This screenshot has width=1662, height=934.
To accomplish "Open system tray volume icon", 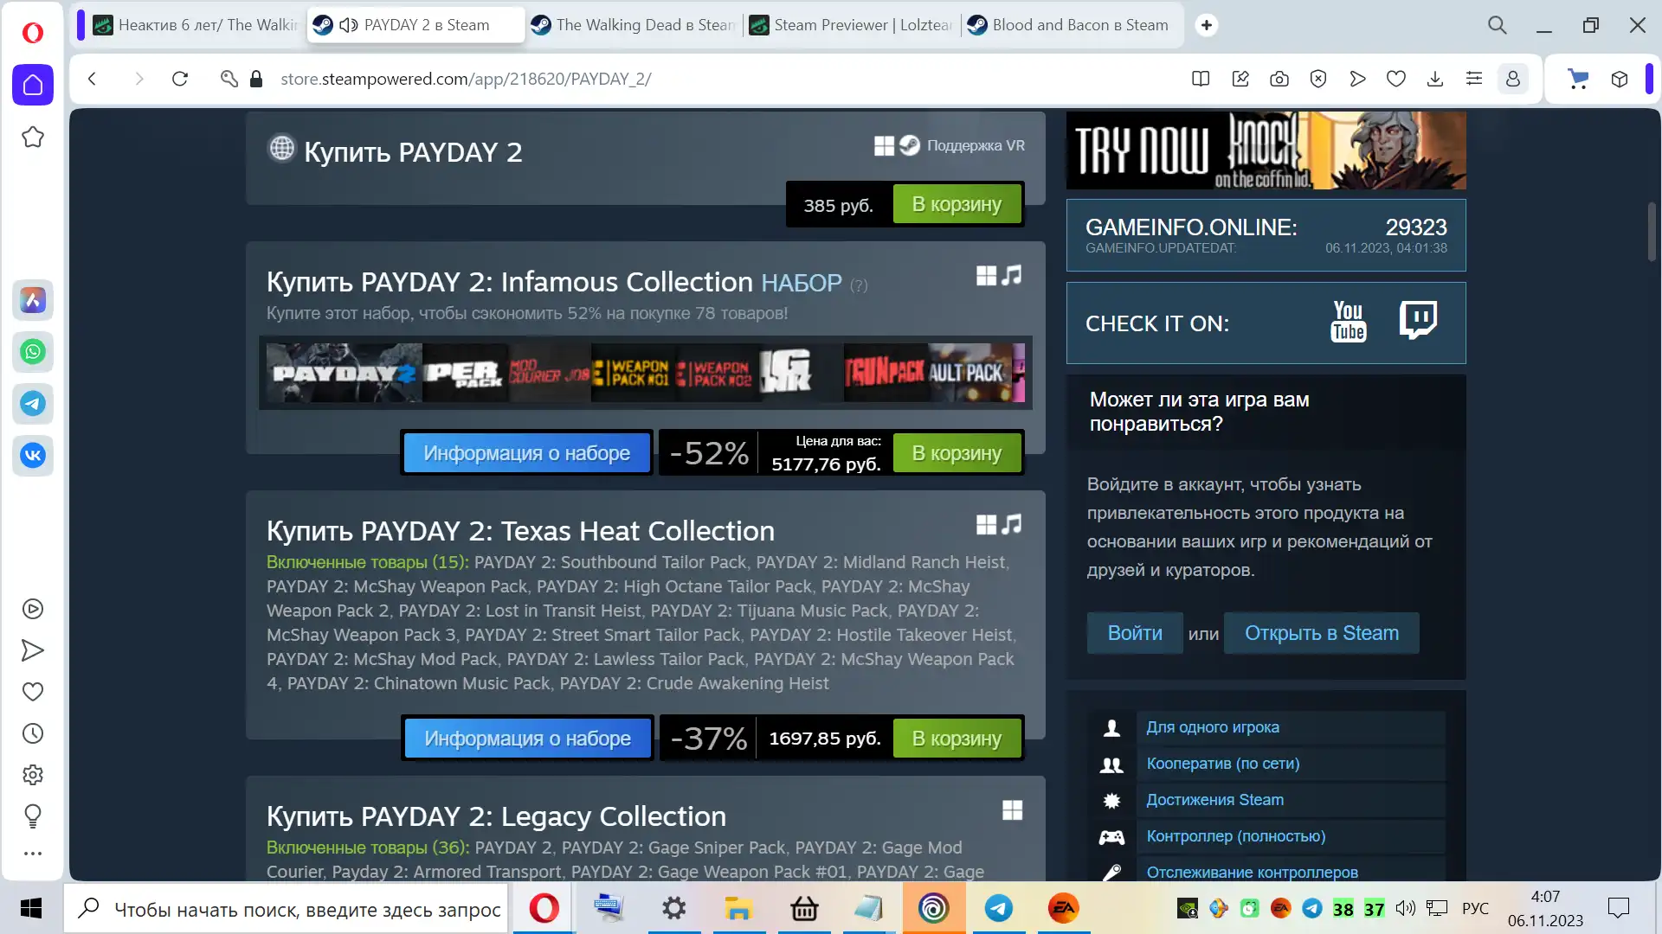I will pos(1406,909).
